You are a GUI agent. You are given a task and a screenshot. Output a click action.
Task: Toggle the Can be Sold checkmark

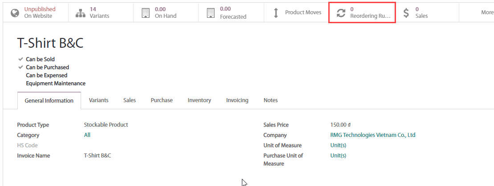coord(20,59)
